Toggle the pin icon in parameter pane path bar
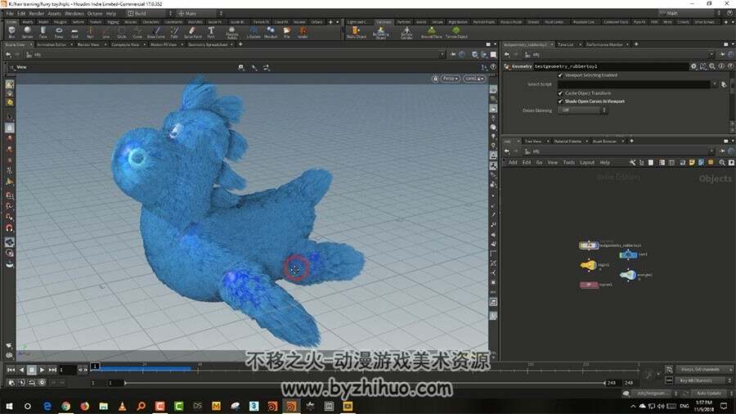Viewport: 736px width, 414px height. pyautogui.click(x=722, y=55)
